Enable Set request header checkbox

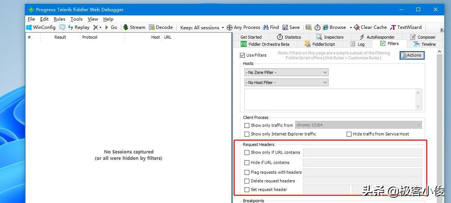tap(247, 189)
